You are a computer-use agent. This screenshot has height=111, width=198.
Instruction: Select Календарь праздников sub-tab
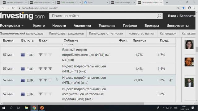pyautogui.click(x=67, y=34)
